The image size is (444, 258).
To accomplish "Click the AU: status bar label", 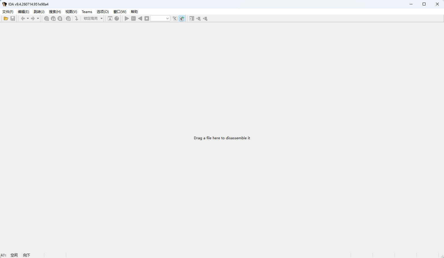I will pyautogui.click(x=3, y=255).
